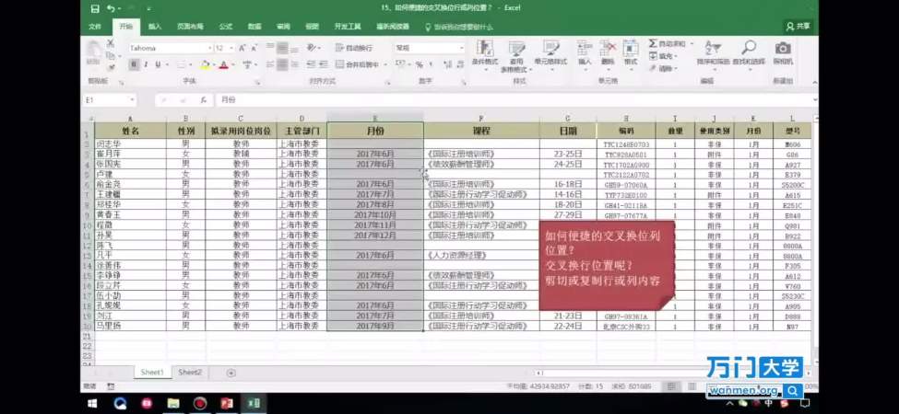Image resolution: width=899 pixels, height=414 pixels.
Task: Toggle Bold formatting
Action: coord(135,64)
